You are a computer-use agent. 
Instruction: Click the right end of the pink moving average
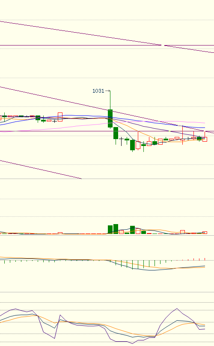click(204, 123)
